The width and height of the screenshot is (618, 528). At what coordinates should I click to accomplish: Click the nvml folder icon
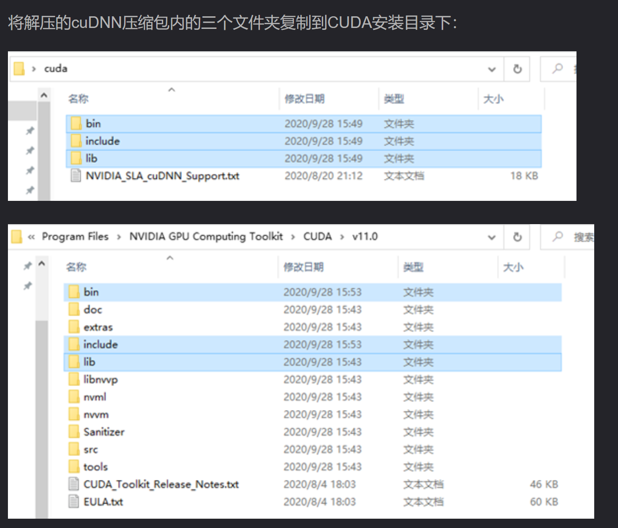tap(74, 397)
